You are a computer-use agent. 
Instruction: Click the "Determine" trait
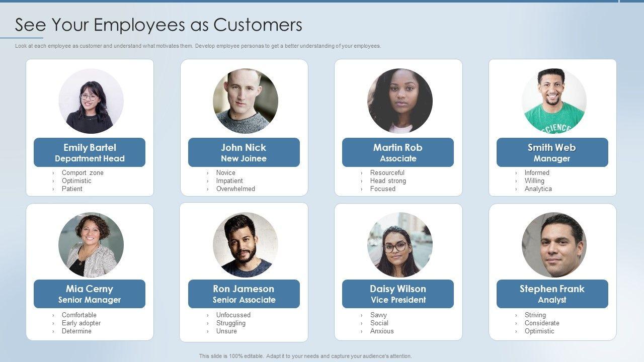76,331
